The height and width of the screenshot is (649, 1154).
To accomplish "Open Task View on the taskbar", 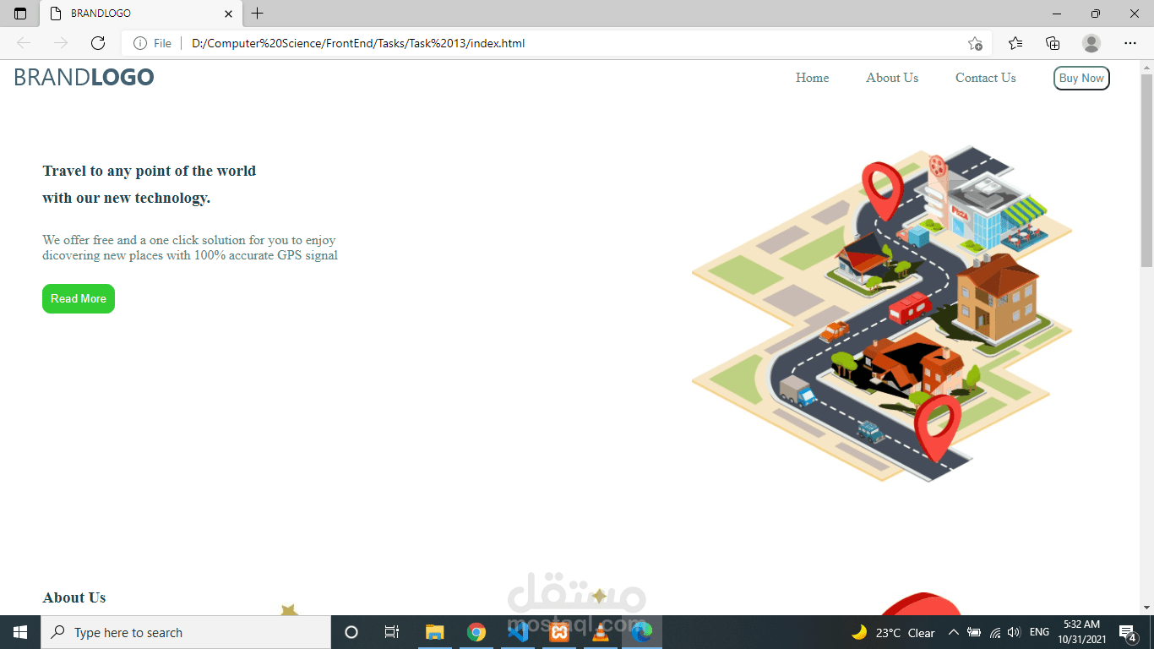I will [x=392, y=632].
